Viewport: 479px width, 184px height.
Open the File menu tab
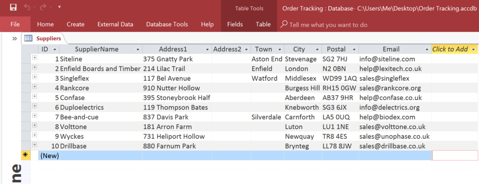15,24
